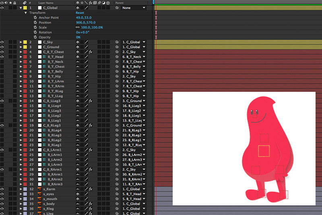Toggle visibility of C_B_LArm1 layer
The width and height of the screenshot is (322, 215).
[2, 150]
